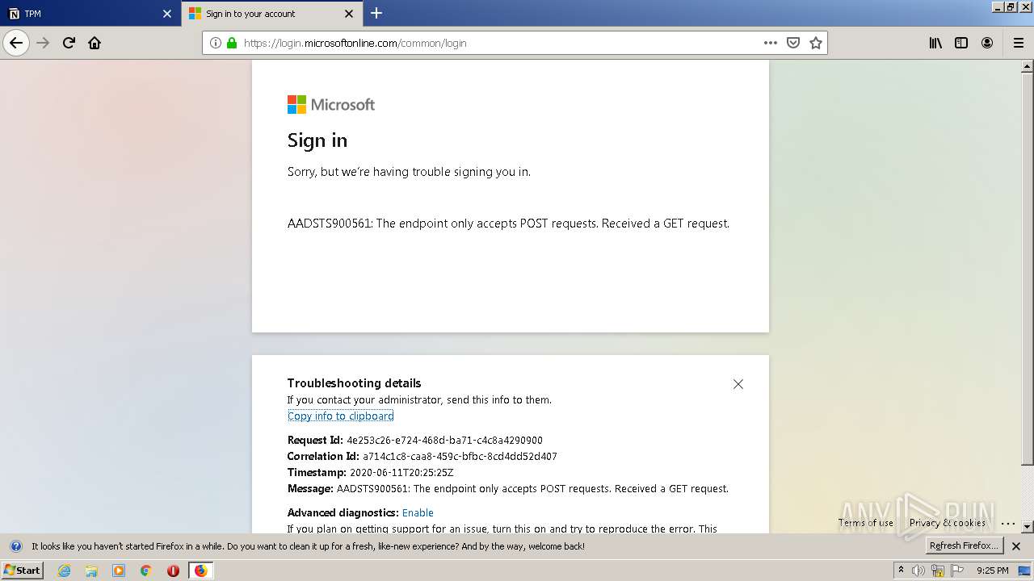This screenshot has width=1034, height=581.
Task: Show sidebars icon in toolbar
Action: click(x=961, y=43)
